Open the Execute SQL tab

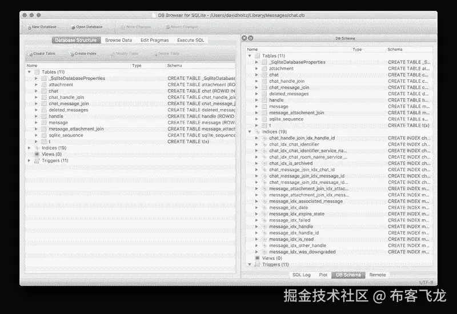[191, 40]
